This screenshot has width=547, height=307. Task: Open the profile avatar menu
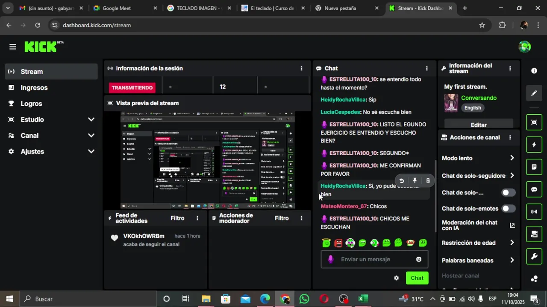(524, 46)
